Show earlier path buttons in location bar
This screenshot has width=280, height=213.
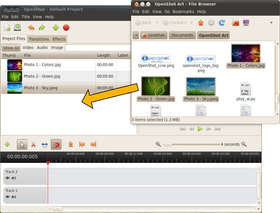coord(136,35)
